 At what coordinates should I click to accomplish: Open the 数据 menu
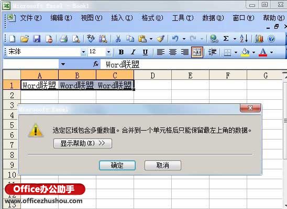213,18
